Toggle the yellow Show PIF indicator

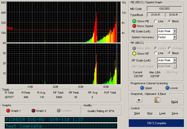(x=134, y=54)
